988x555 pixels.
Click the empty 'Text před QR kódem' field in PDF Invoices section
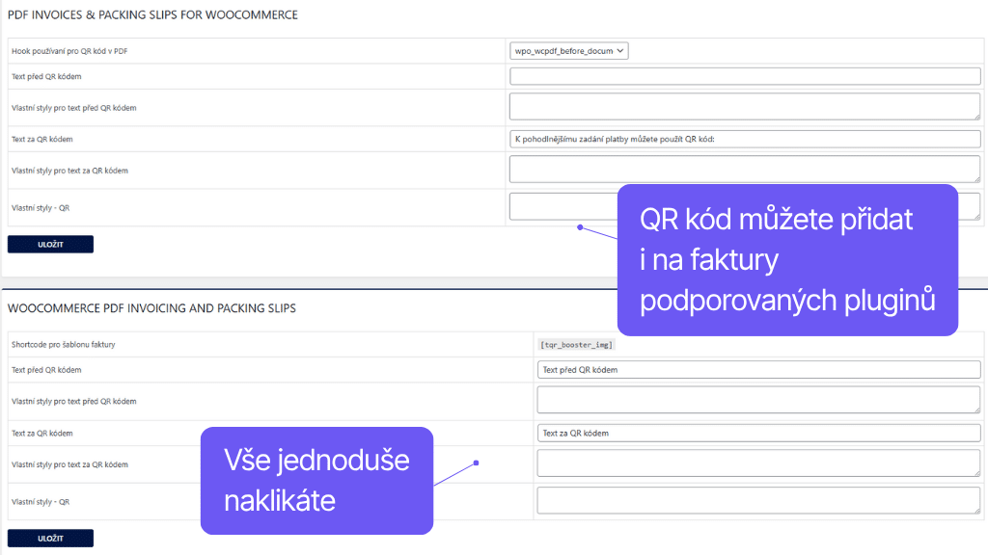744,77
